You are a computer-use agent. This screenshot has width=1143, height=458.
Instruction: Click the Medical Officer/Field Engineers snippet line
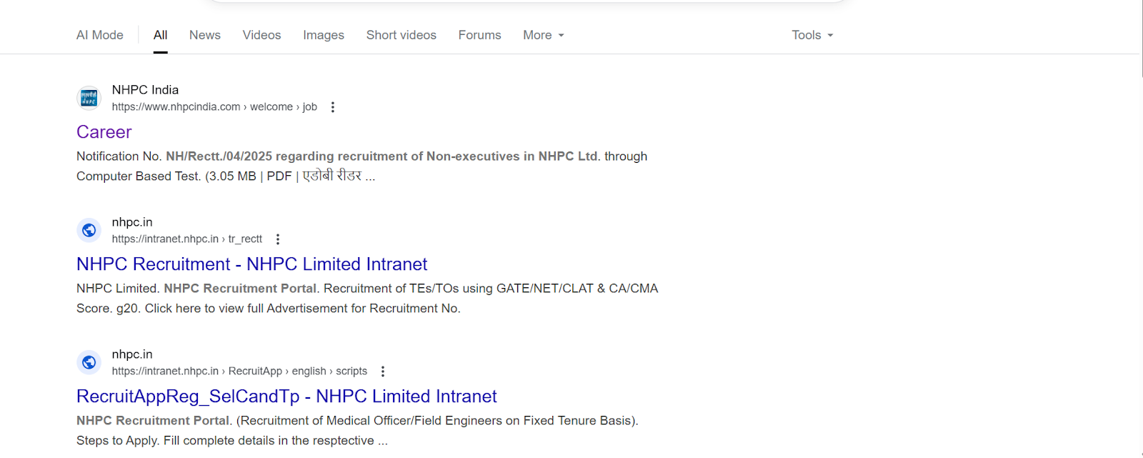(x=357, y=421)
